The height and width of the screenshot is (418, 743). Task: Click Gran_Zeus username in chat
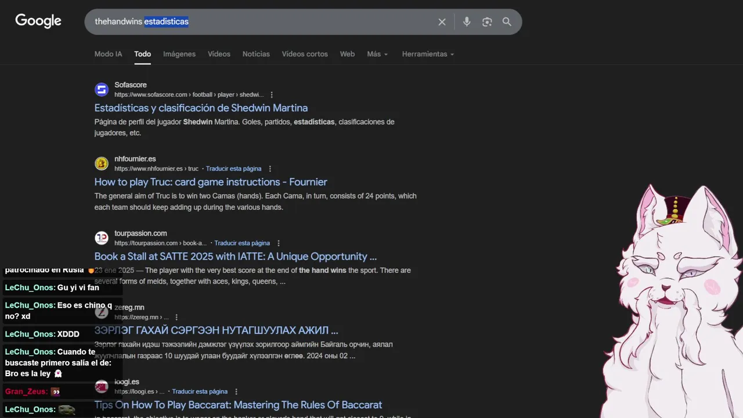[x=26, y=392]
